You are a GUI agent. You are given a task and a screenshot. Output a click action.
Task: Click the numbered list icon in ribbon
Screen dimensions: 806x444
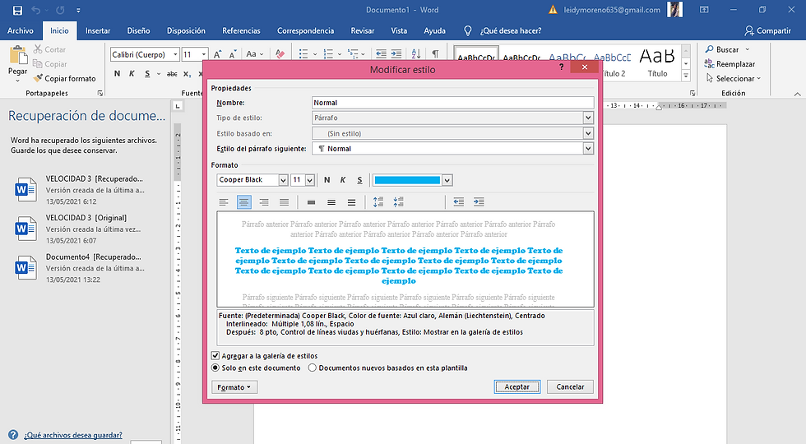pyautogui.click(x=328, y=54)
